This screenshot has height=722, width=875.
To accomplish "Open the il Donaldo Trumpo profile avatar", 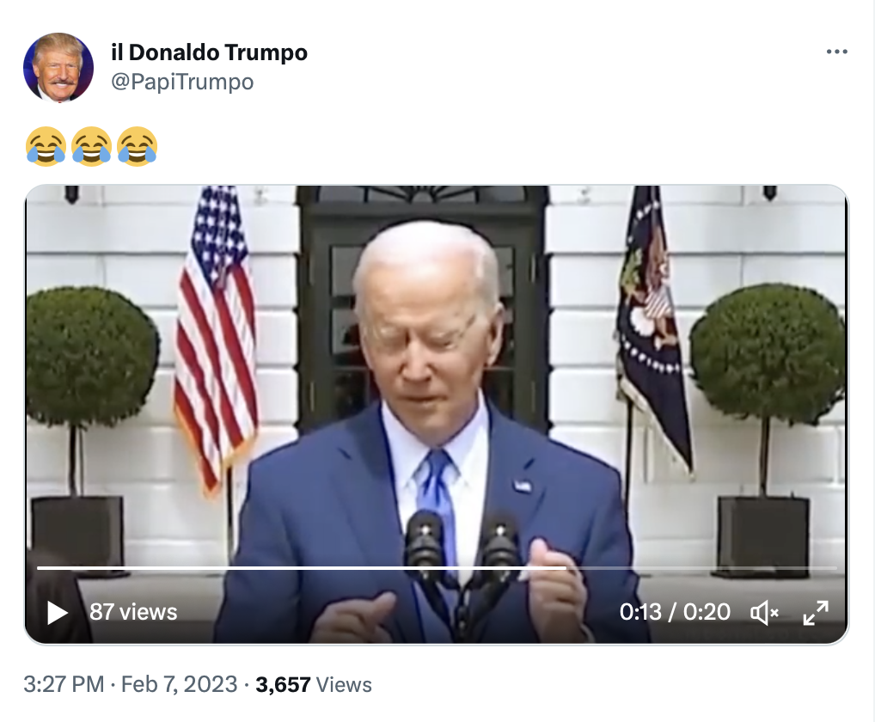I will point(58,68).
